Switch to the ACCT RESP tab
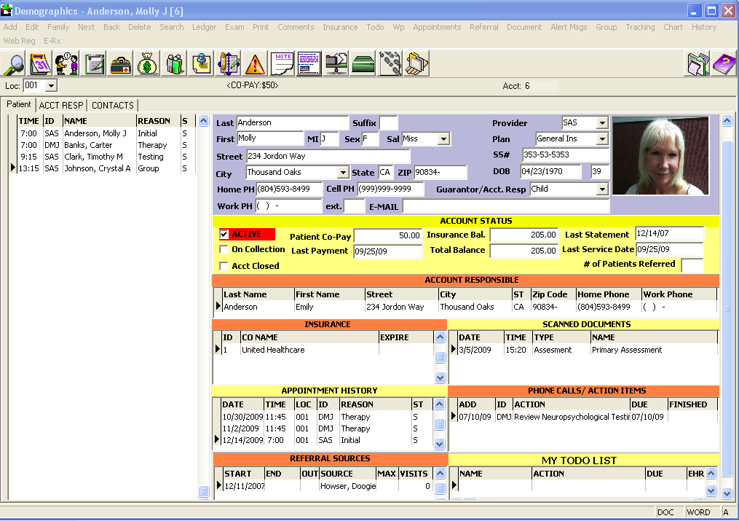 tap(61, 105)
